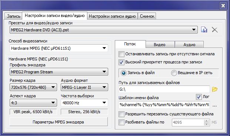
Task: Increase split size with up arrow
Action: 207,121
